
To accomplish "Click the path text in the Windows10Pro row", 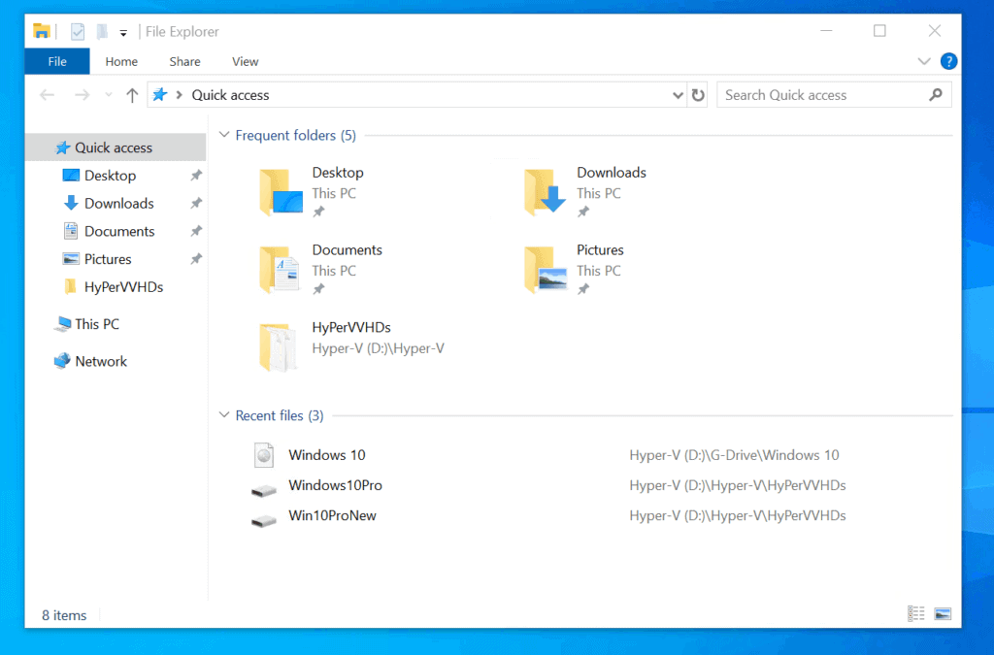I will tap(738, 485).
